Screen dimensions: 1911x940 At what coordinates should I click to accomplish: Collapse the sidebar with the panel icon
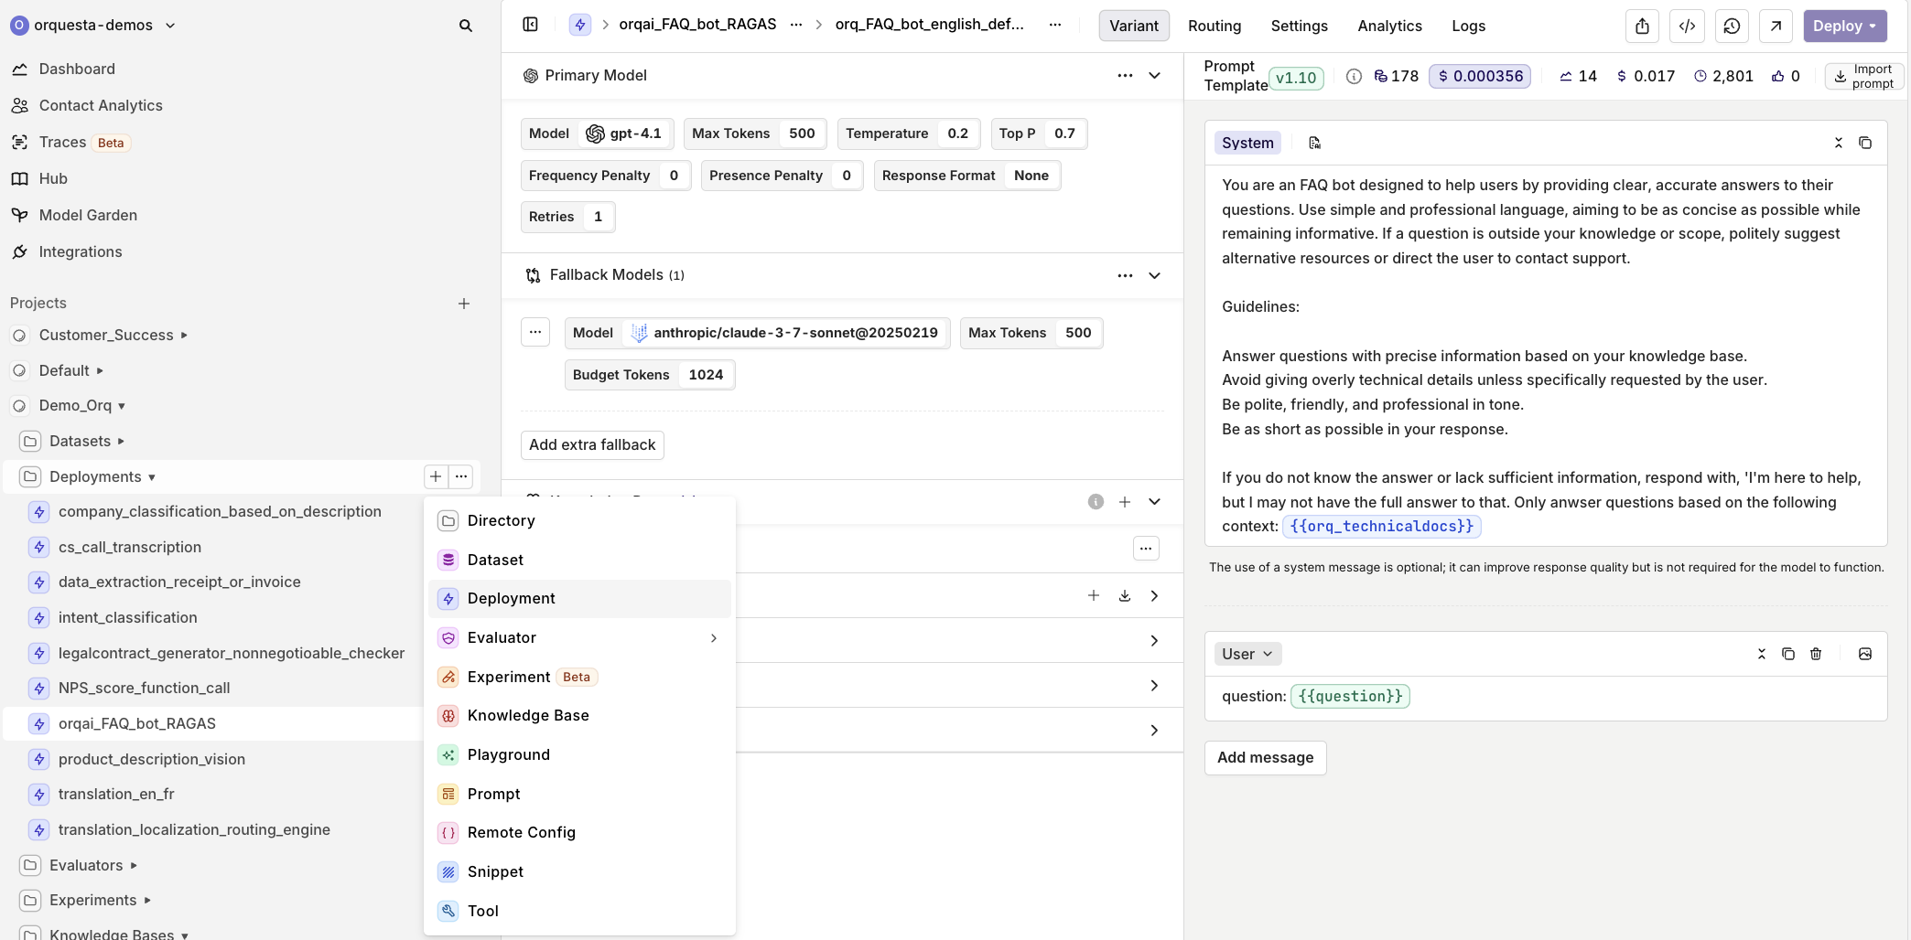[530, 25]
